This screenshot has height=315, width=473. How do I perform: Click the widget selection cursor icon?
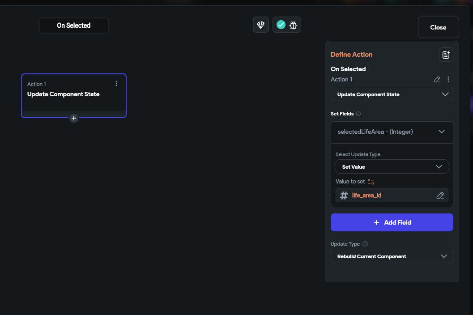coord(261,25)
